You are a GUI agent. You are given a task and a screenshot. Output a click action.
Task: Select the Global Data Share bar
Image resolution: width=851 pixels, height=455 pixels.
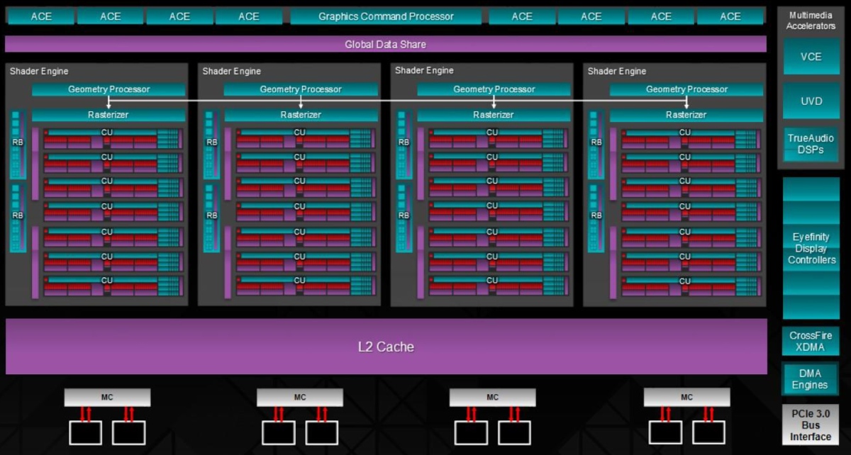386,44
